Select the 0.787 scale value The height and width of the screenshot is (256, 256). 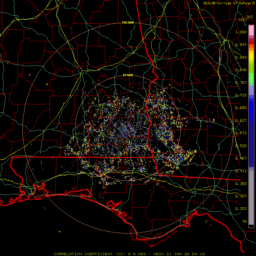click(241, 82)
